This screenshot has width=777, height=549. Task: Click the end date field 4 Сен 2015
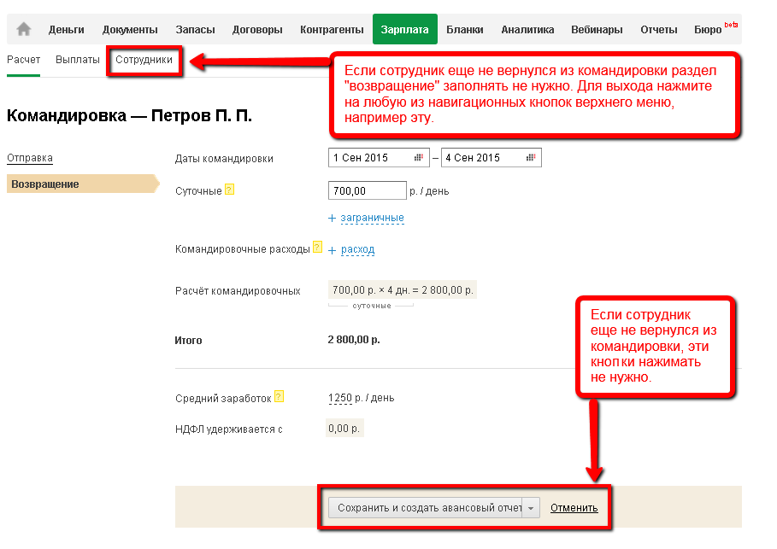492,157
